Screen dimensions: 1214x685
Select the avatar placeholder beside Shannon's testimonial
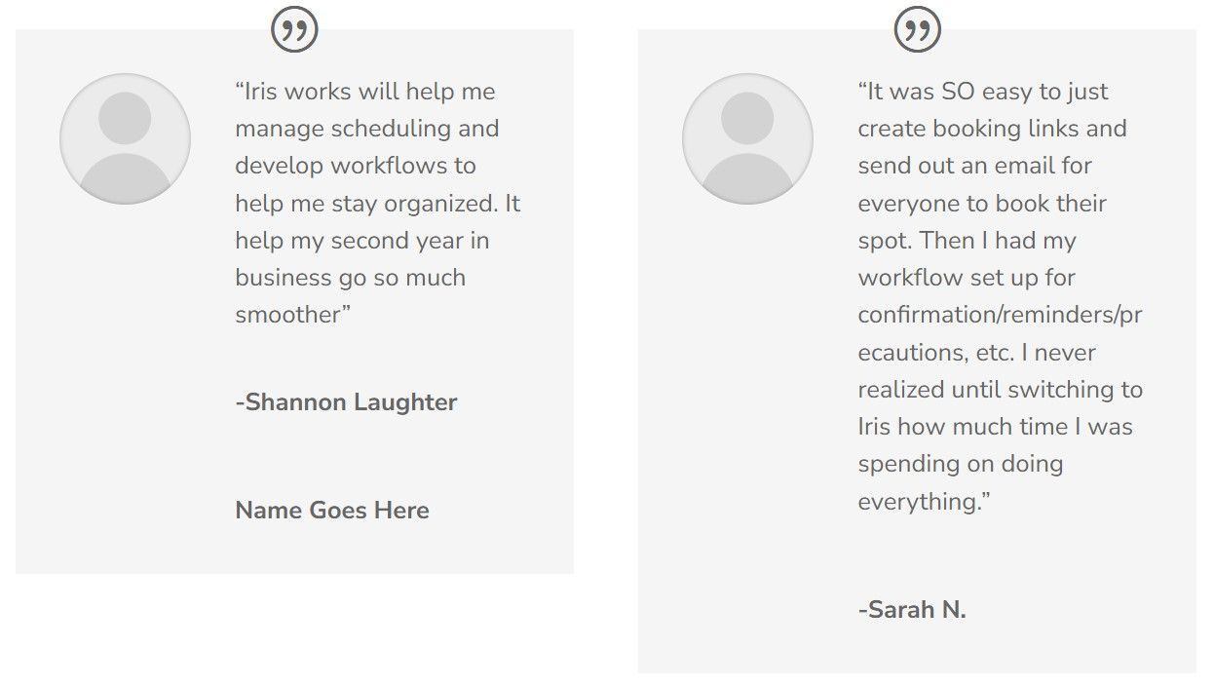click(125, 138)
